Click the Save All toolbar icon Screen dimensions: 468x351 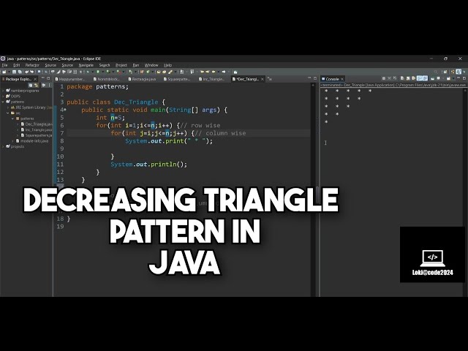(20, 72)
